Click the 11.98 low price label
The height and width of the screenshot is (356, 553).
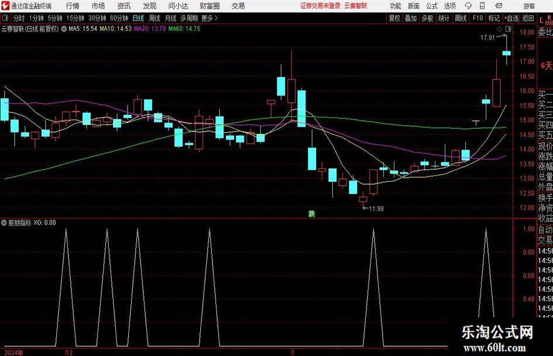coord(376,209)
